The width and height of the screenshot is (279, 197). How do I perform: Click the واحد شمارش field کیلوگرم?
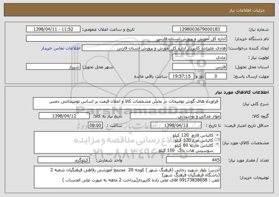pos(63,160)
